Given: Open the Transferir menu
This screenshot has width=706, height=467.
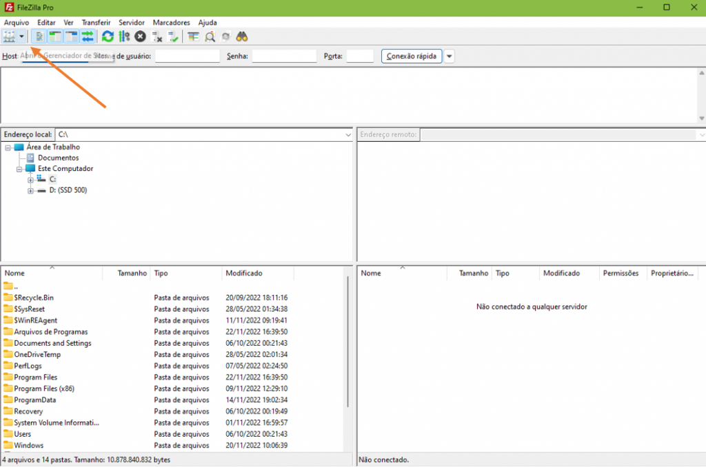Looking at the screenshot, I should click(x=96, y=23).
